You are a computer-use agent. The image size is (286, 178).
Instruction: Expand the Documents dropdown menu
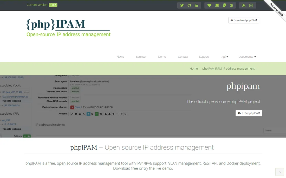pyautogui.click(x=247, y=57)
